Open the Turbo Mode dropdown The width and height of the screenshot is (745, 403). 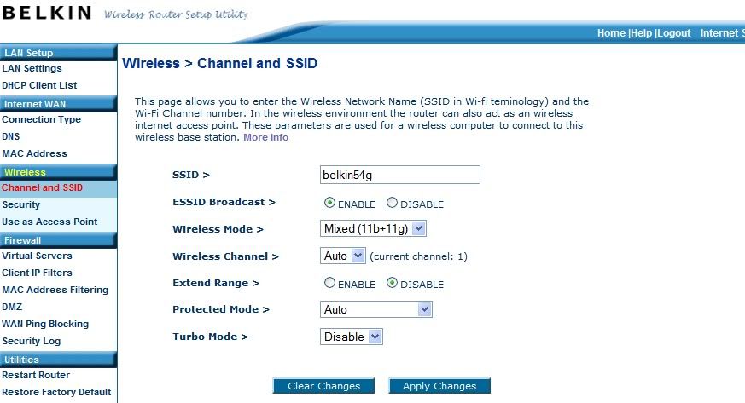click(351, 337)
